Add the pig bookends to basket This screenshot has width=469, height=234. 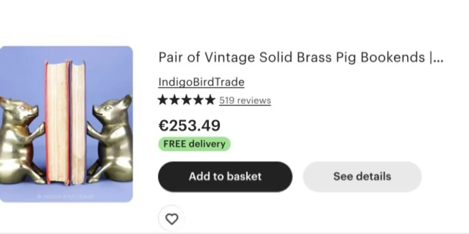pos(225,177)
